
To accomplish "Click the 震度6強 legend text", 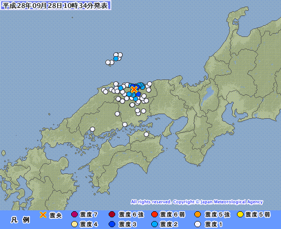I will pyautogui.click(x=131, y=215).
